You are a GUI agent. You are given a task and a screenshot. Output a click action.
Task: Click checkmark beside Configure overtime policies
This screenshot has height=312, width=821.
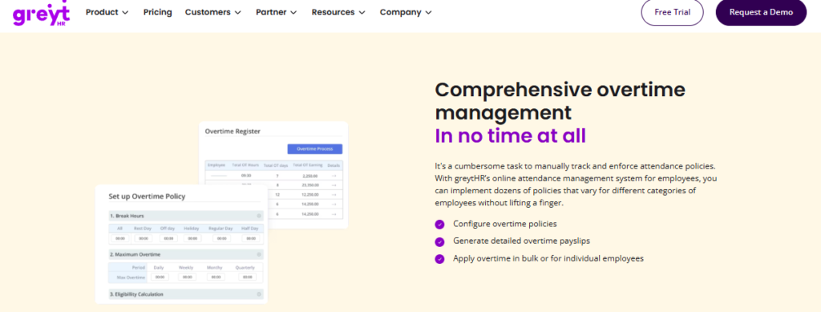[439, 225]
